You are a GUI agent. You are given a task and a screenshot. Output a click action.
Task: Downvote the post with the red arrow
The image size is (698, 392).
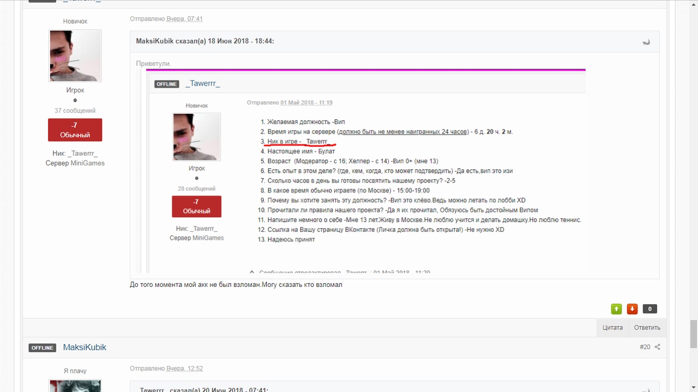point(633,309)
